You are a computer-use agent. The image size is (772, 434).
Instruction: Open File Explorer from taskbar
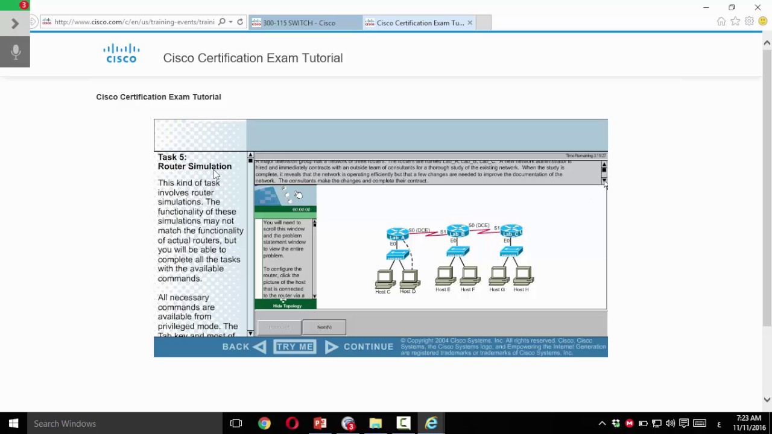[x=375, y=423]
